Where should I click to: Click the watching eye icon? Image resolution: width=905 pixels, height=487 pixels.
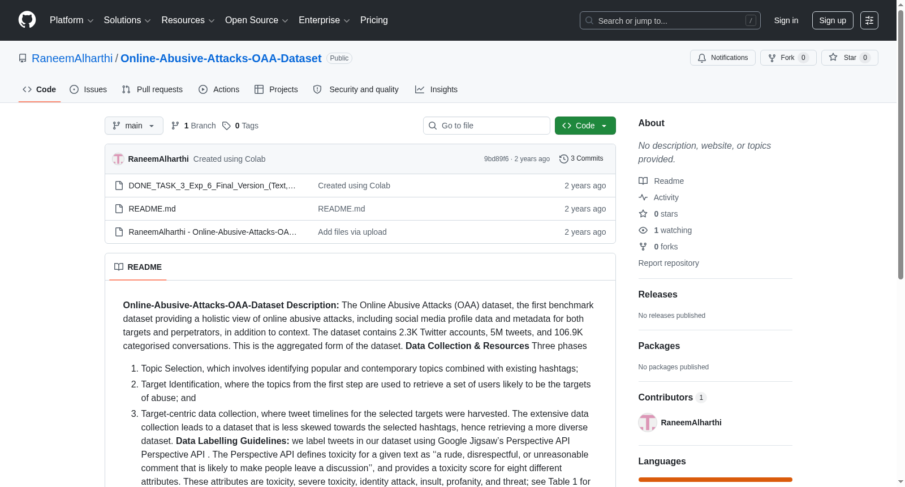pyautogui.click(x=643, y=230)
